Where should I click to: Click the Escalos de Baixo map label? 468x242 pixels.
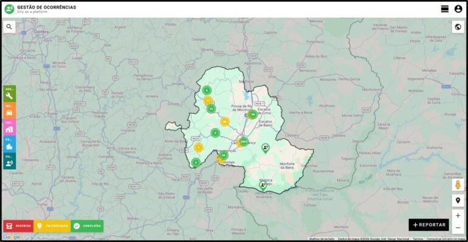[x=266, y=123]
